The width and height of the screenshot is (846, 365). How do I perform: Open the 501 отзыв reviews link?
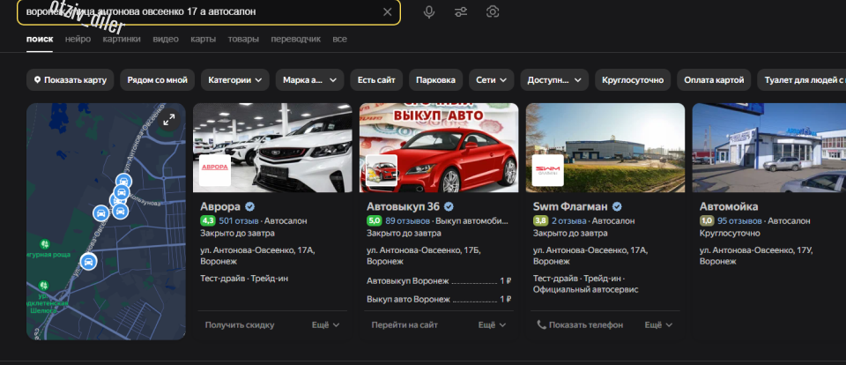[x=240, y=220]
